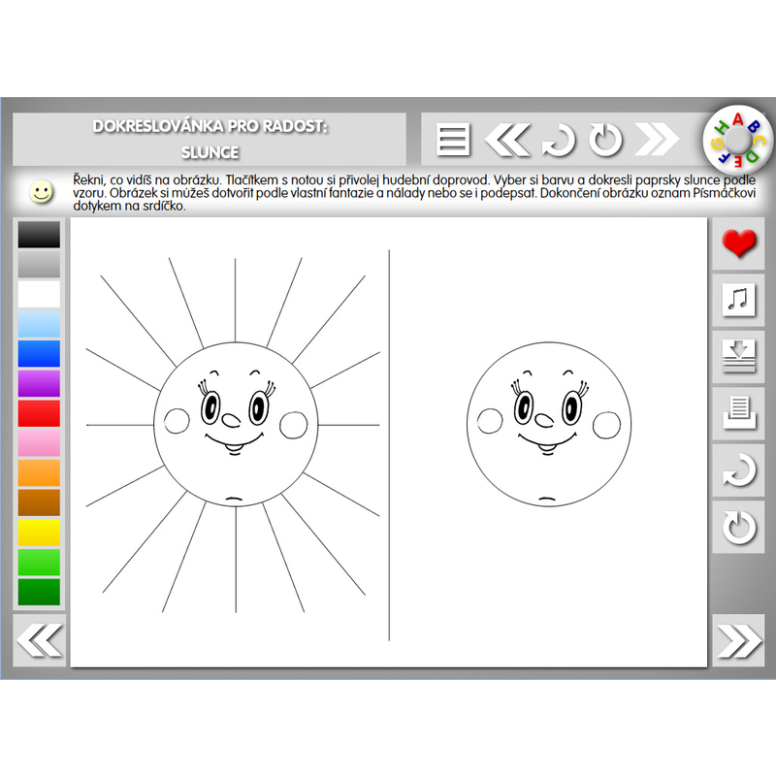
Task: Turn on music with the note button
Action: (x=738, y=300)
